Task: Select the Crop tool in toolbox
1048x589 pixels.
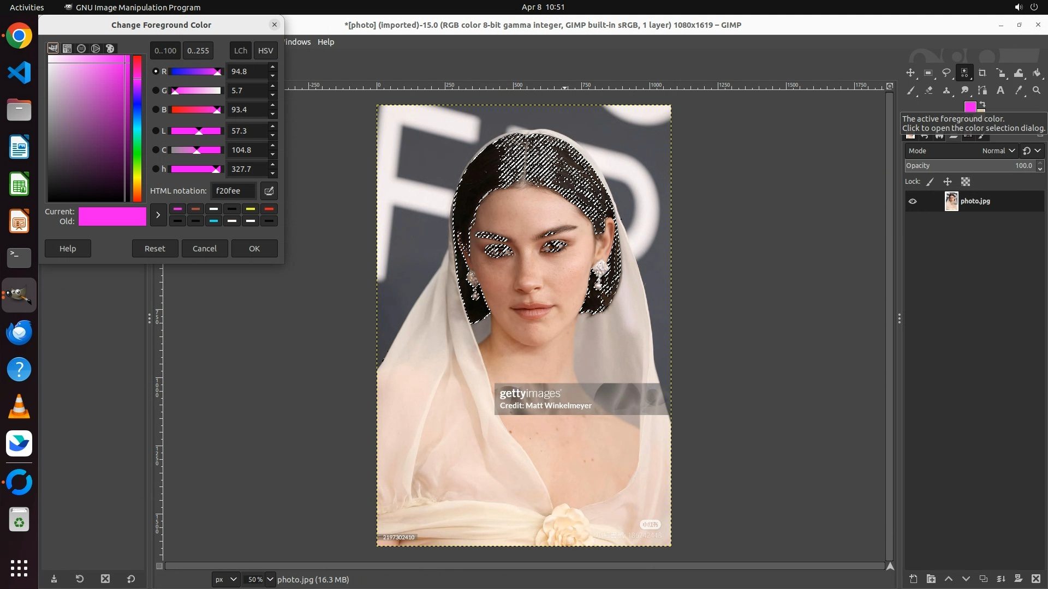Action: click(982, 73)
